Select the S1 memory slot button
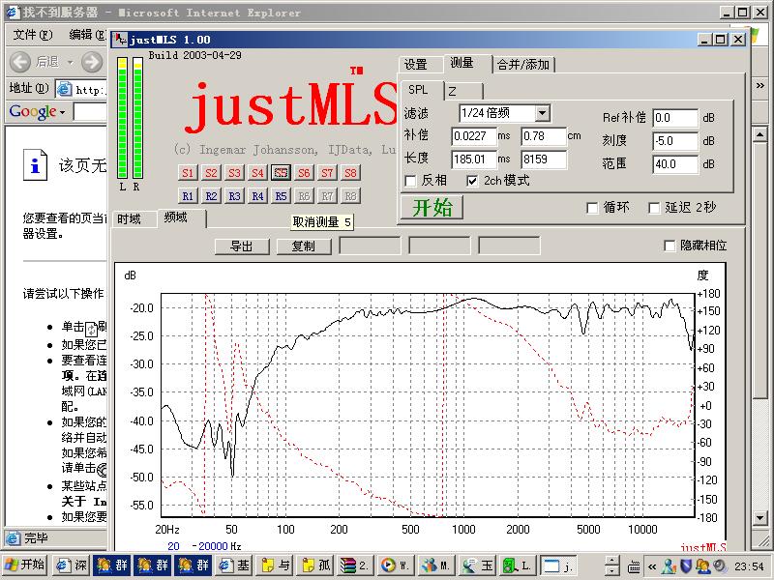Image resolution: width=774 pixels, height=580 pixels. (188, 173)
